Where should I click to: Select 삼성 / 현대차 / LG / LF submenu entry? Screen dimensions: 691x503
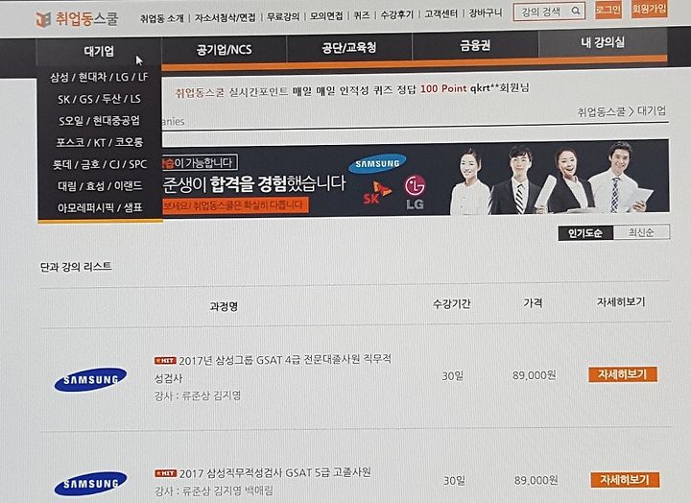click(x=99, y=77)
